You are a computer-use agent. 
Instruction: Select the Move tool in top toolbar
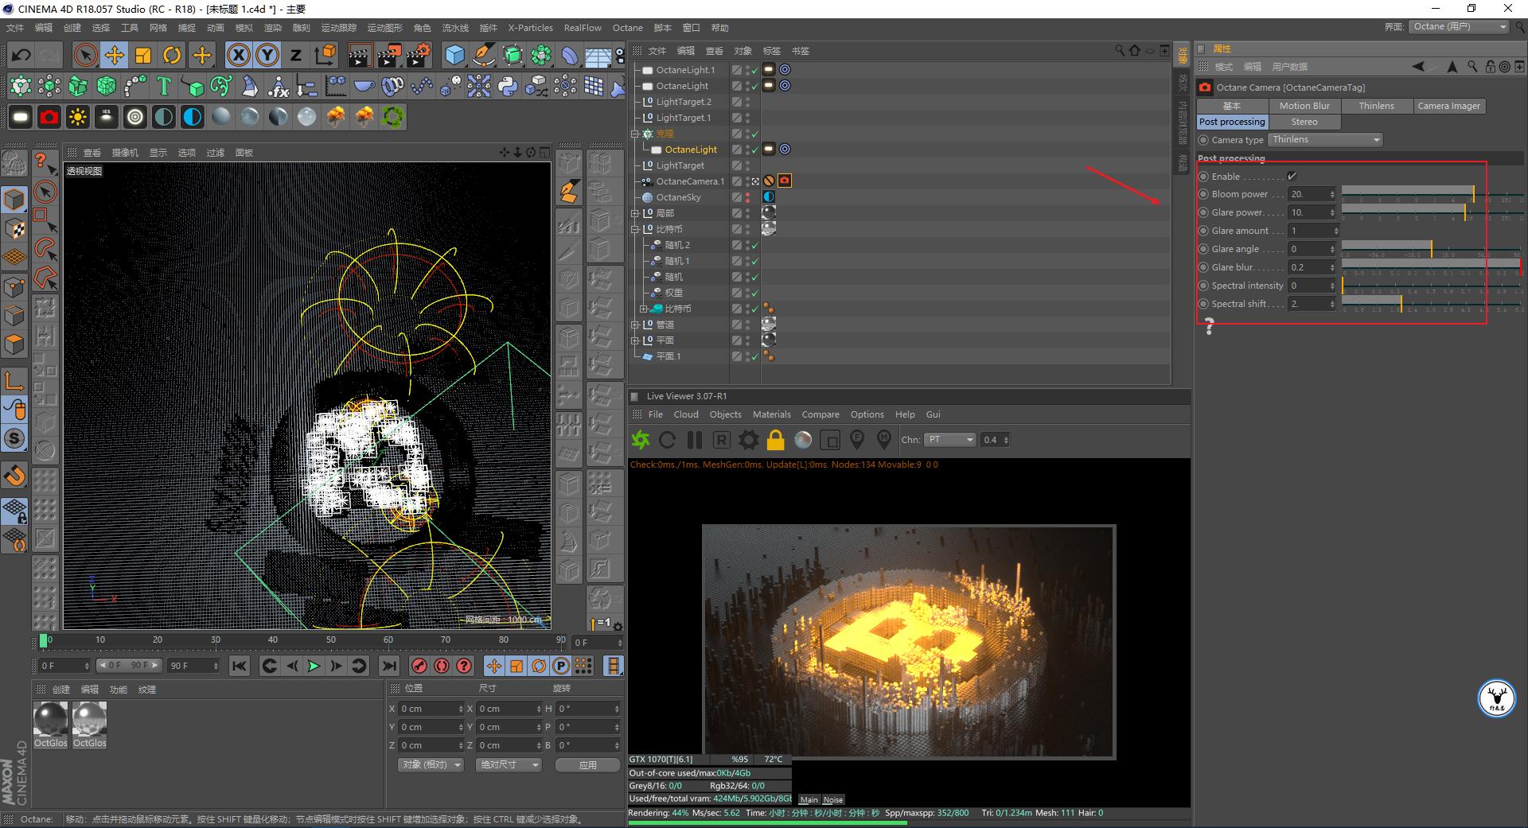tap(115, 55)
